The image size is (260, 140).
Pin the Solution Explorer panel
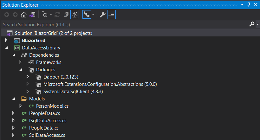[249, 5]
